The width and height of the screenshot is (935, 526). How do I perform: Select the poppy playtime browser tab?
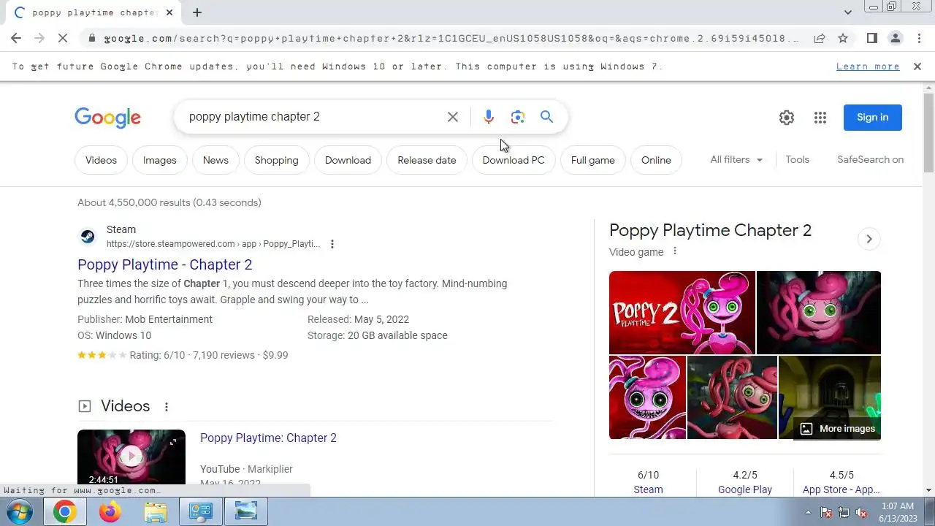click(95, 12)
